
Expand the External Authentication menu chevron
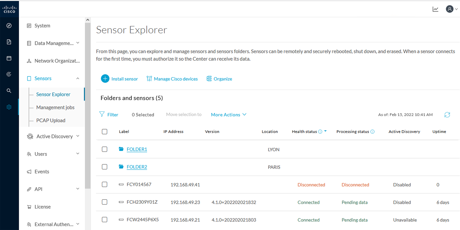tap(78, 224)
